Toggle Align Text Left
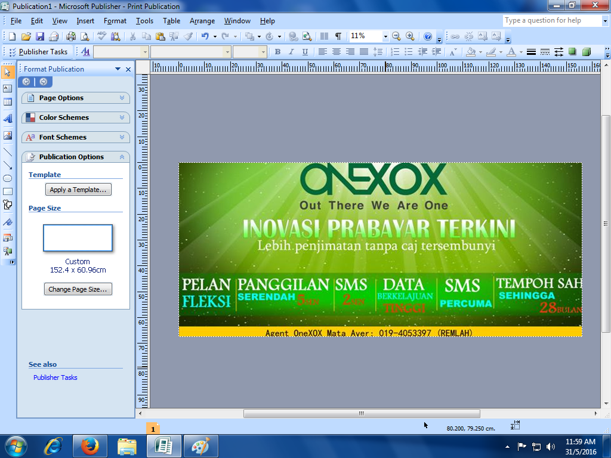The image size is (611, 458). click(x=322, y=52)
